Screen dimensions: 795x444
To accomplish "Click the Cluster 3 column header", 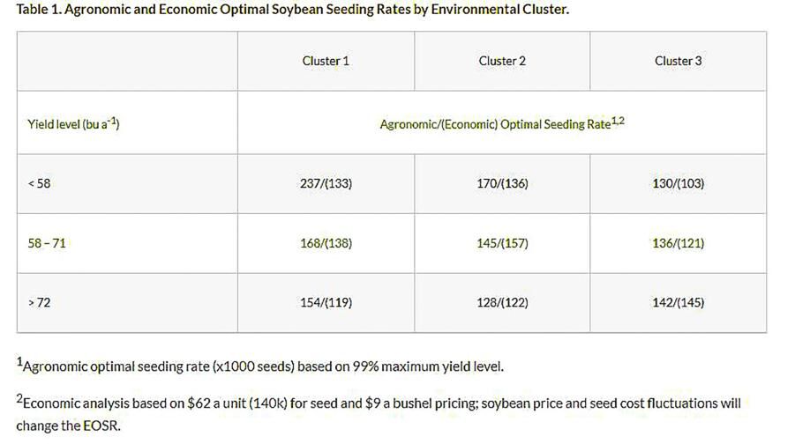I will click(x=678, y=61).
